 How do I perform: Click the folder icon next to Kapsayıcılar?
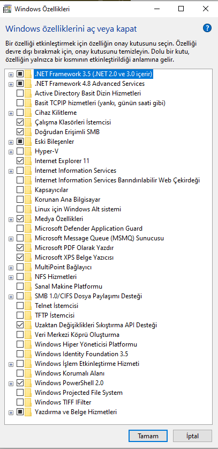[28, 190]
